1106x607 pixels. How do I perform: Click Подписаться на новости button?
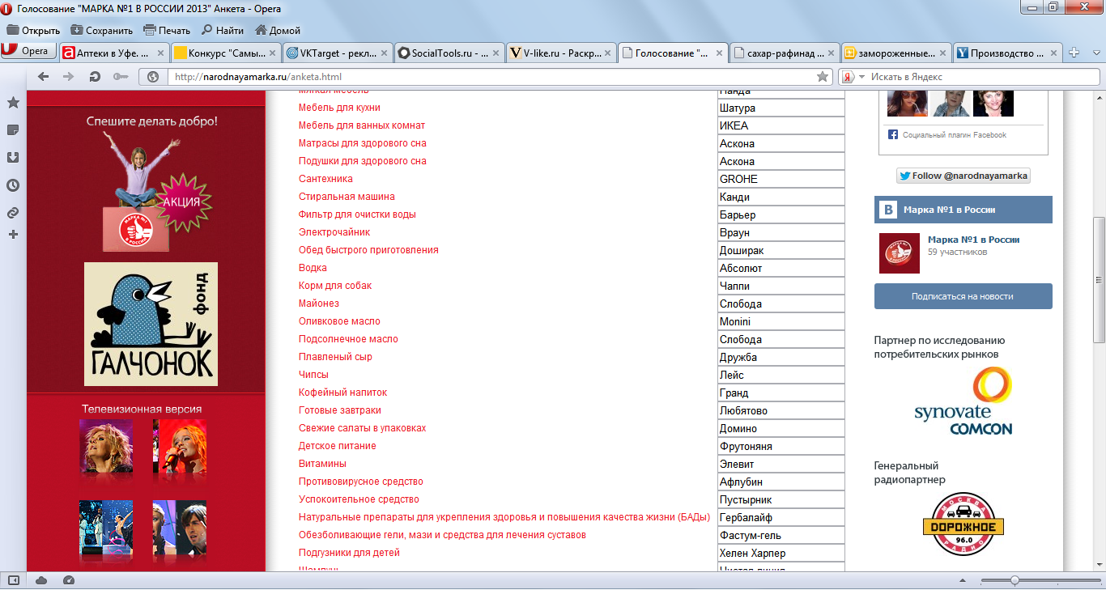(963, 296)
